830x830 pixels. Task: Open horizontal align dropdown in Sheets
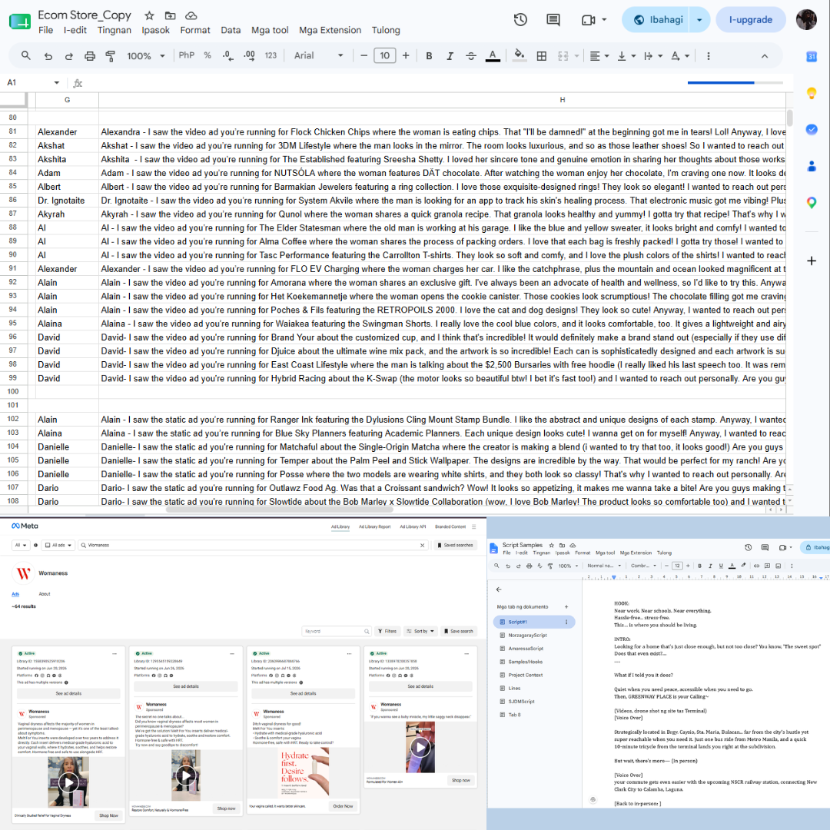click(x=599, y=55)
